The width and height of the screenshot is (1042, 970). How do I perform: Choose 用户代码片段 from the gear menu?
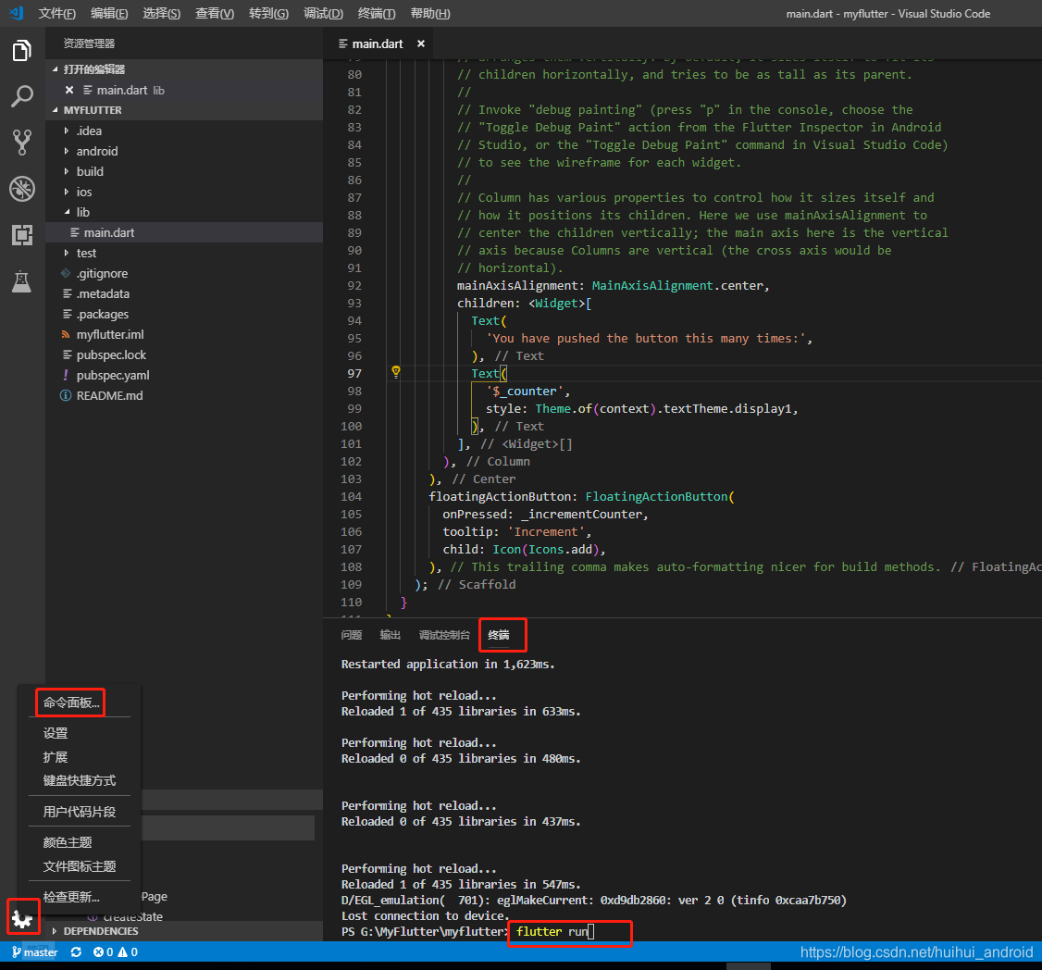click(x=79, y=812)
